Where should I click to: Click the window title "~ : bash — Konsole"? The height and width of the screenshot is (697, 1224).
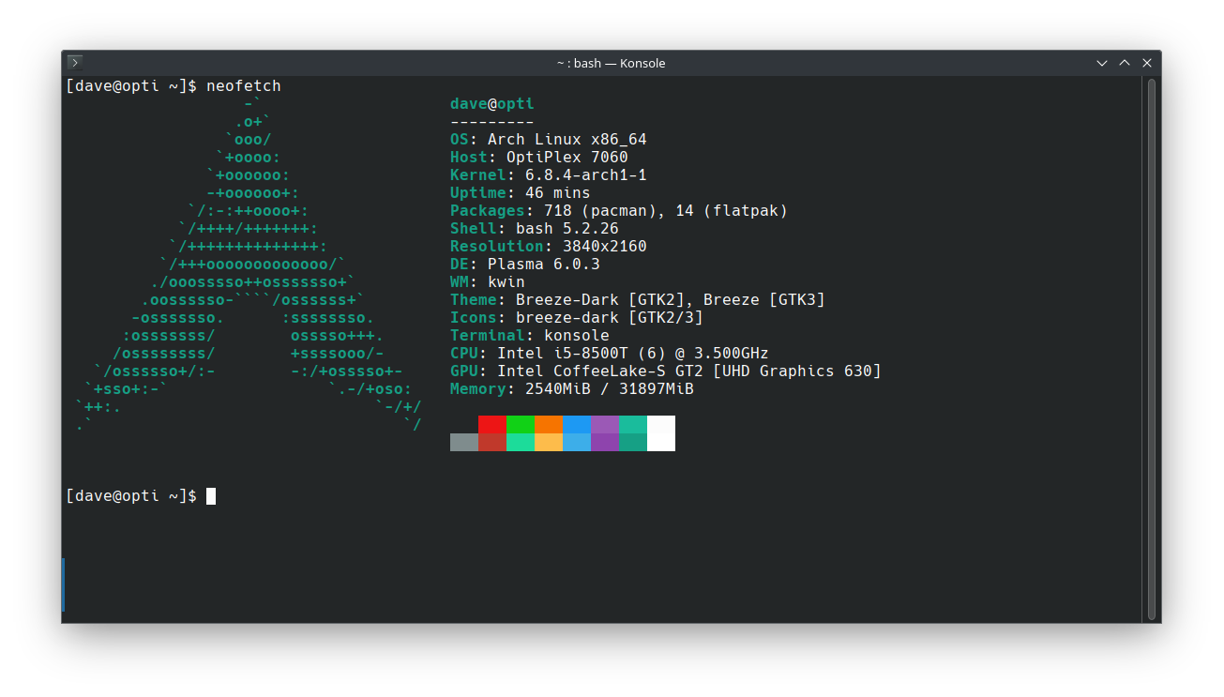pyautogui.click(x=611, y=63)
